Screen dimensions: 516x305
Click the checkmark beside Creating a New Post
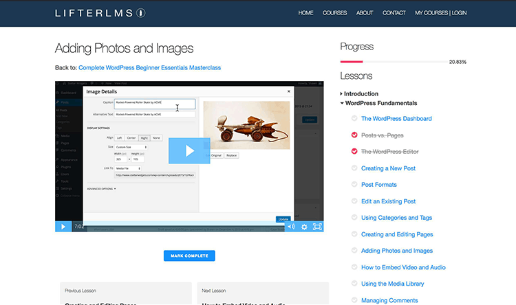pyautogui.click(x=354, y=168)
